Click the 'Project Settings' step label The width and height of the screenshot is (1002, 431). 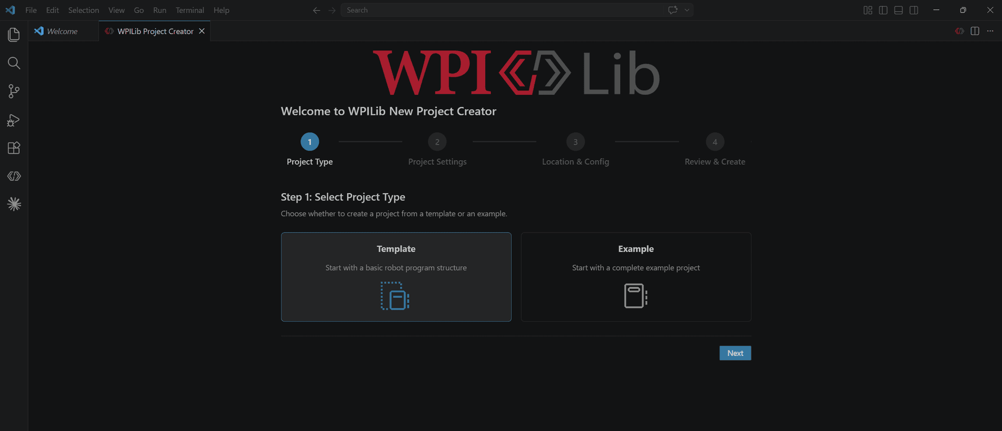[437, 162]
